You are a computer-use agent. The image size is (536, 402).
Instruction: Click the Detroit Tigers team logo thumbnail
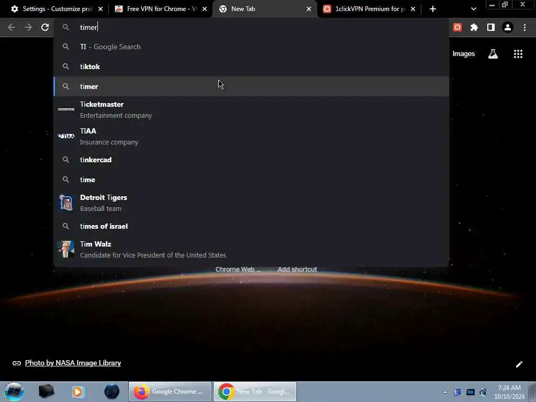pyautogui.click(x=66, y=203)
